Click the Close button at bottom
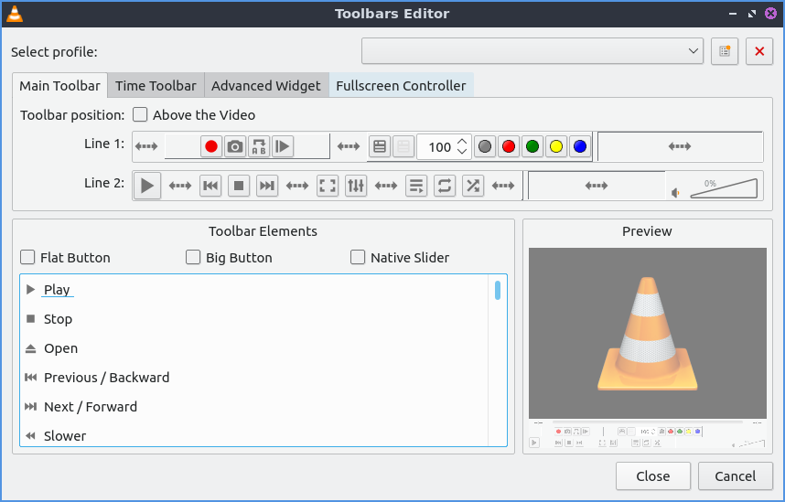 point(653,475)
